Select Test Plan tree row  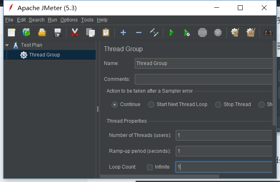tap(50, 45)
